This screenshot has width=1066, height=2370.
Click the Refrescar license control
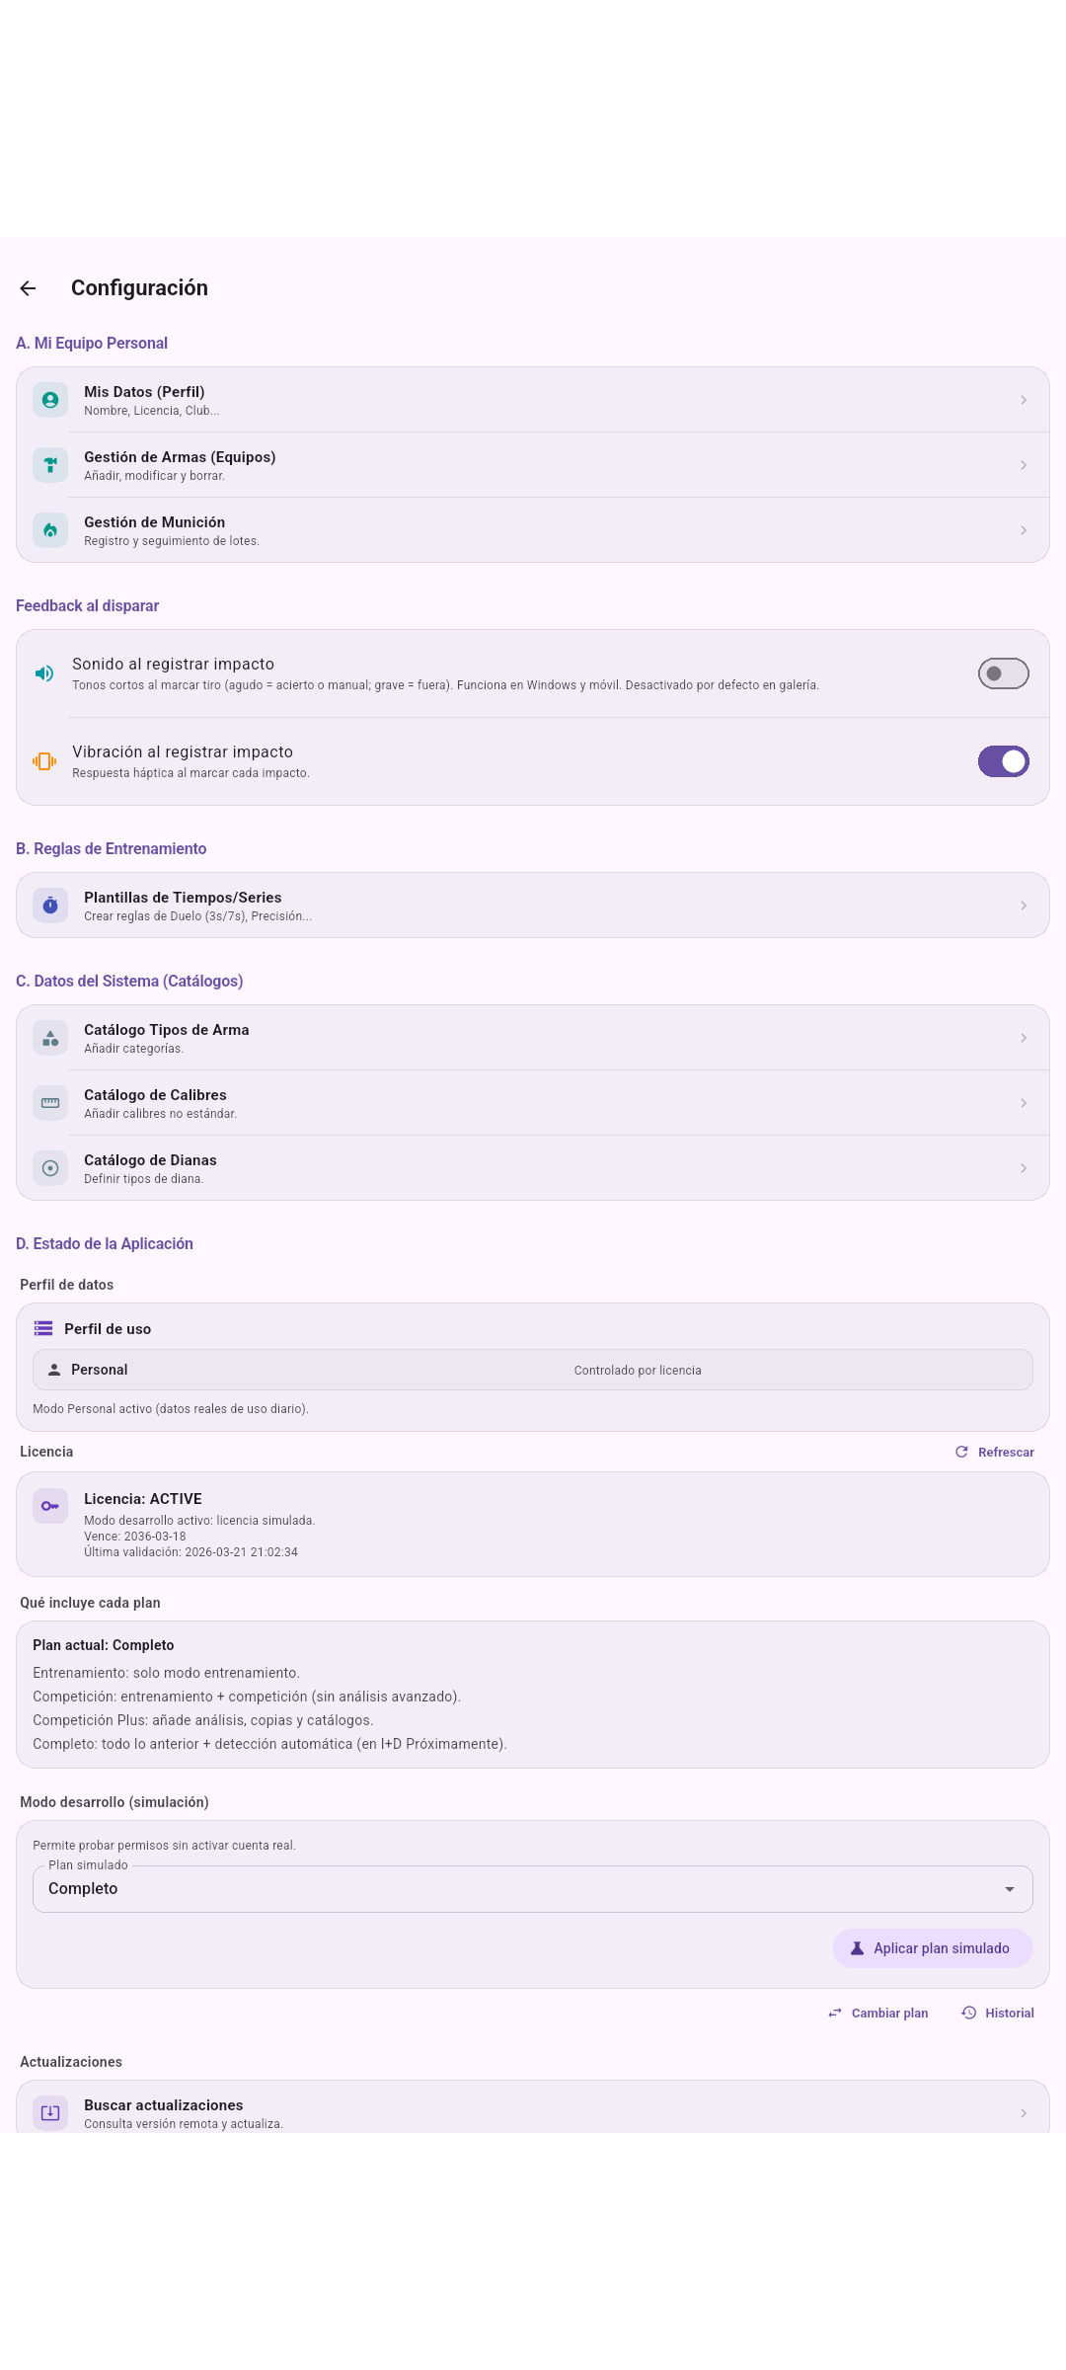[x=995, y=1452]
